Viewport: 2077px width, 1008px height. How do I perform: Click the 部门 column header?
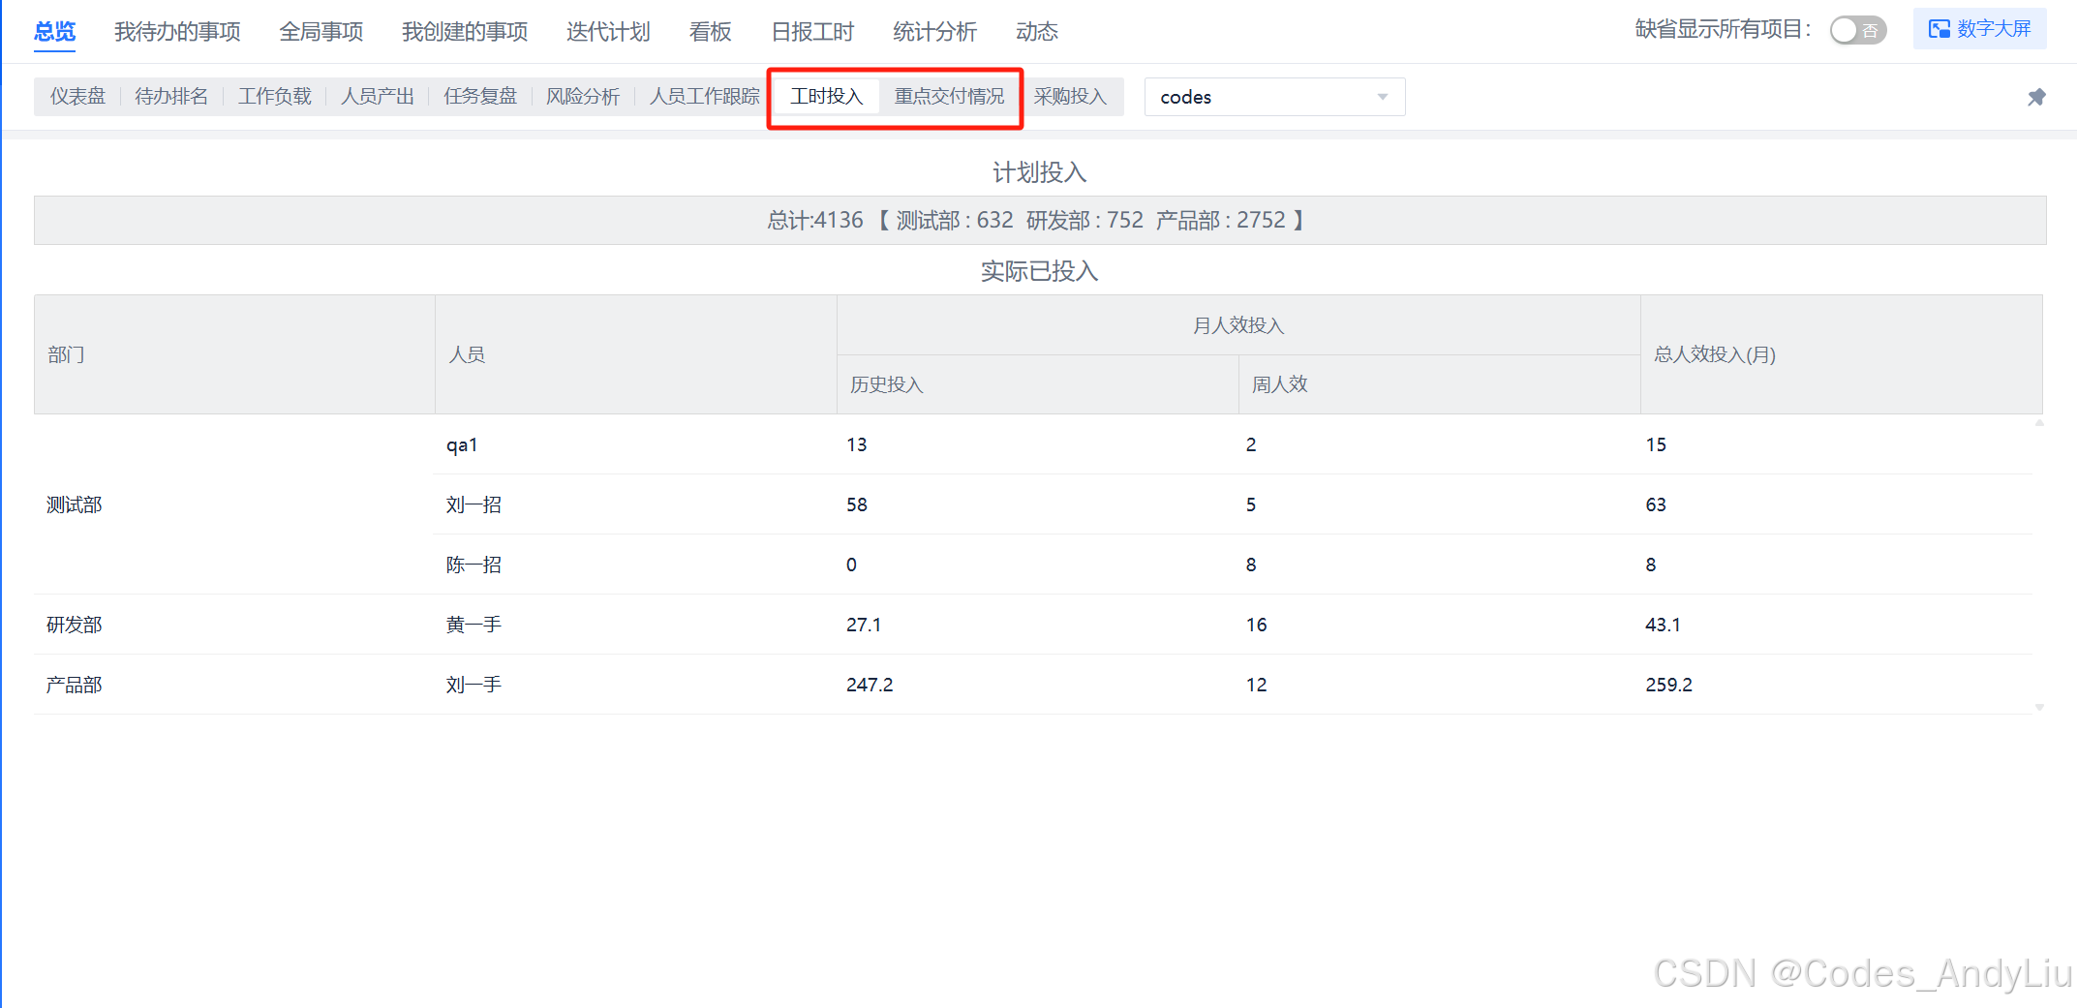pyautogui.click(x=234, y=354)
